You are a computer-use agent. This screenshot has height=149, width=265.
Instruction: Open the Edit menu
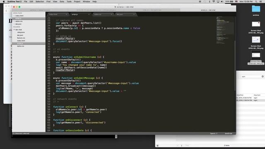click(x=31, y=2)
